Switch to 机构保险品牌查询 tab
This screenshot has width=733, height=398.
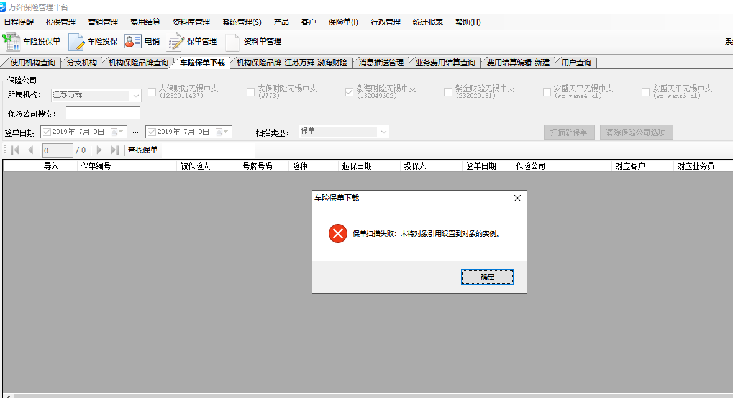pos(139,63)
